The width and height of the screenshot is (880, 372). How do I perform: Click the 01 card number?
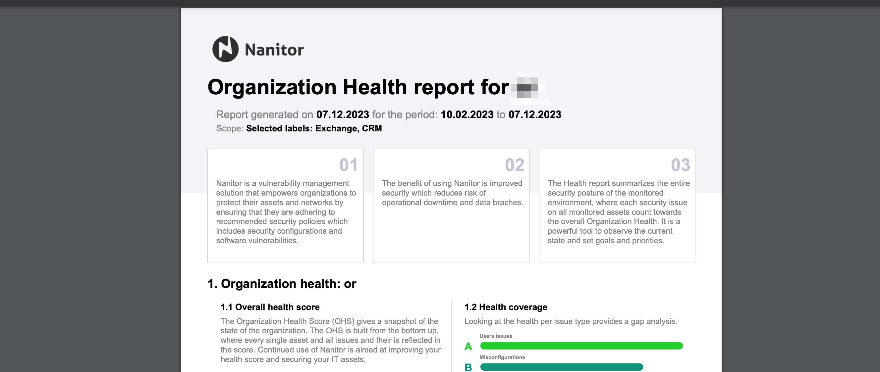pos(348,165)
